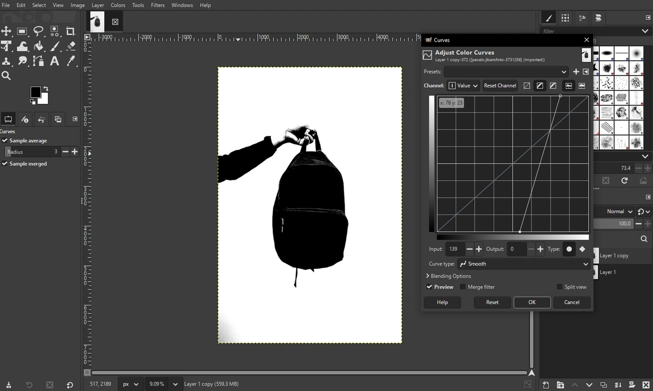The image size is (653, 391).
Task: Set curve point type to corner diamond
Action: tap(582, 249)
